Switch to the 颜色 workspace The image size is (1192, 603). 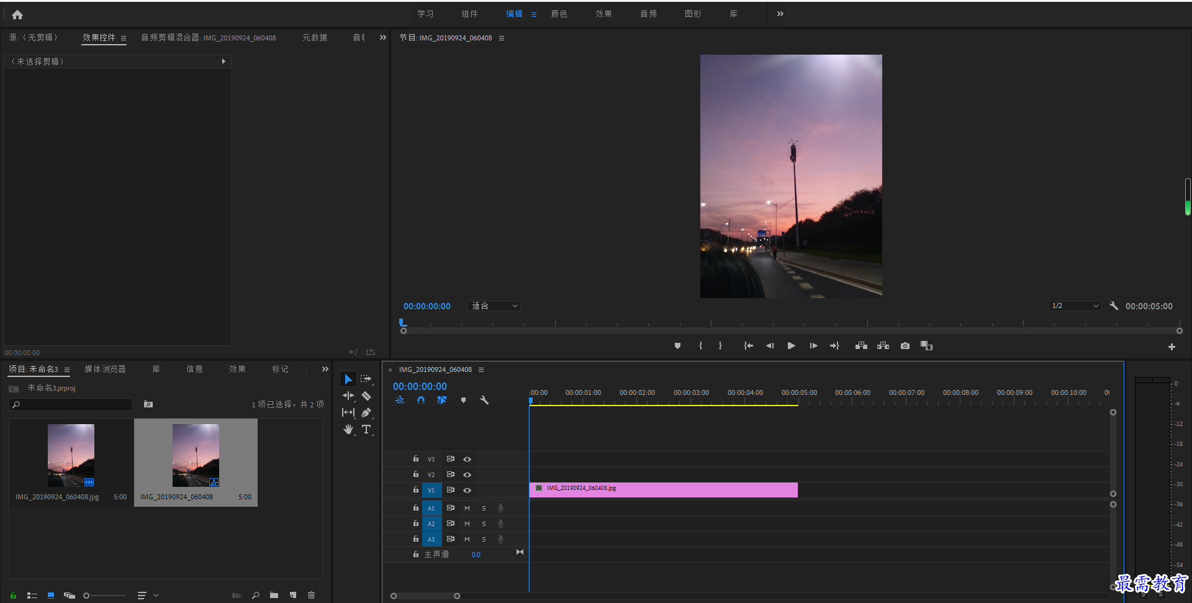coord(559,14)
